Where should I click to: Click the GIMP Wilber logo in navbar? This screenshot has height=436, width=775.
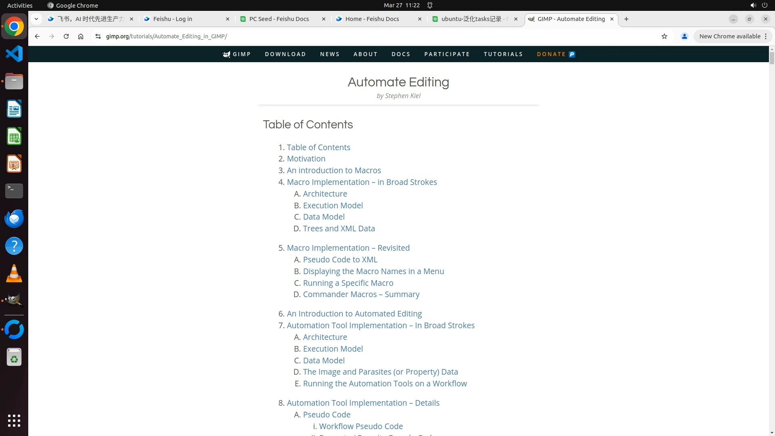pos(227,54)
